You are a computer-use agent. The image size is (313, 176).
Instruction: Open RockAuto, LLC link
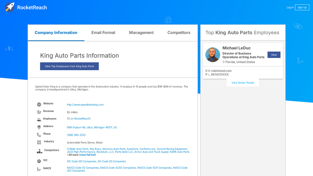pyautogui.click(x=105, y=152)
